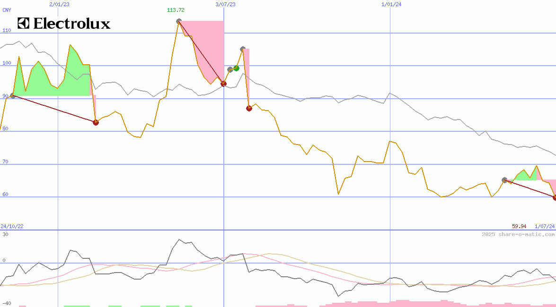Click the red marker just above the 80 gridline
This screenshot has height=307, width=556.
[96, 122]
